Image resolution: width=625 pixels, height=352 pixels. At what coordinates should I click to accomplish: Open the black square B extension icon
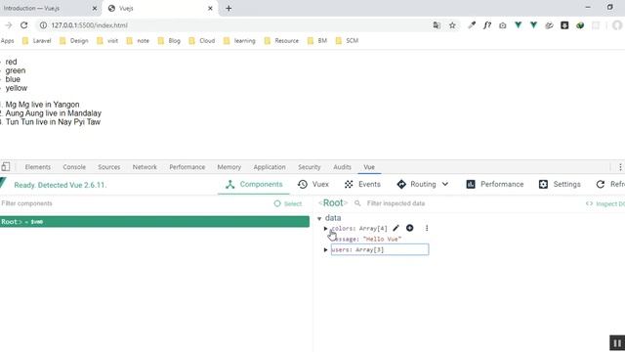point(564,25)
